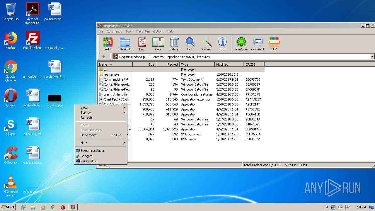The height and width of the screenshot is (211, 375).
Task: Click the WinRAR taskbar button
Action: coord(73,207)
